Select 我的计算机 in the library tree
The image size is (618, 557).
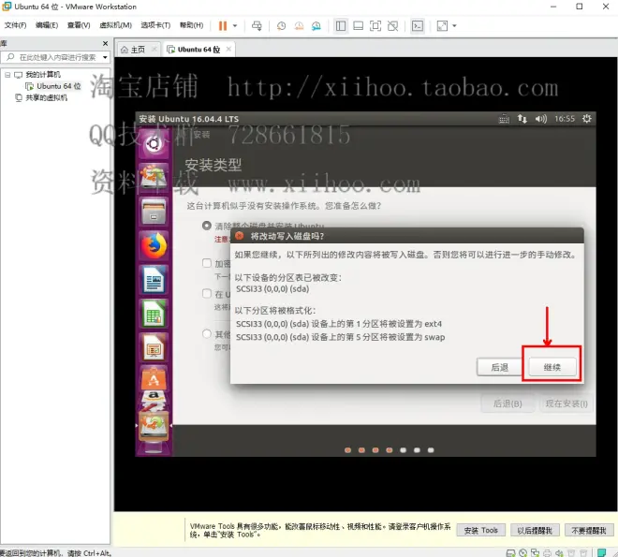coord(43,75)
